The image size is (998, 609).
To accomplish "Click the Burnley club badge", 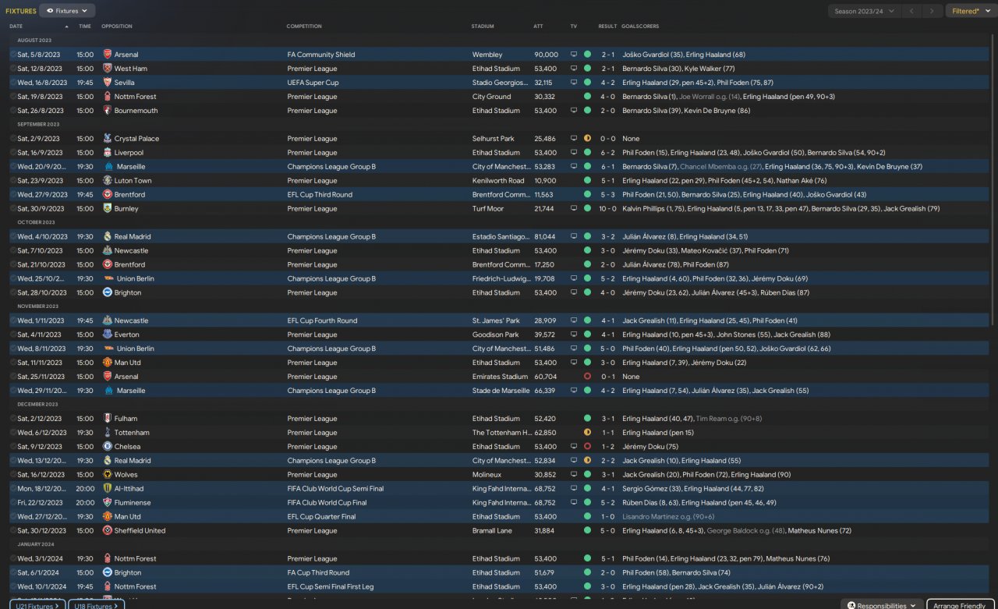I will pos(108,209).
